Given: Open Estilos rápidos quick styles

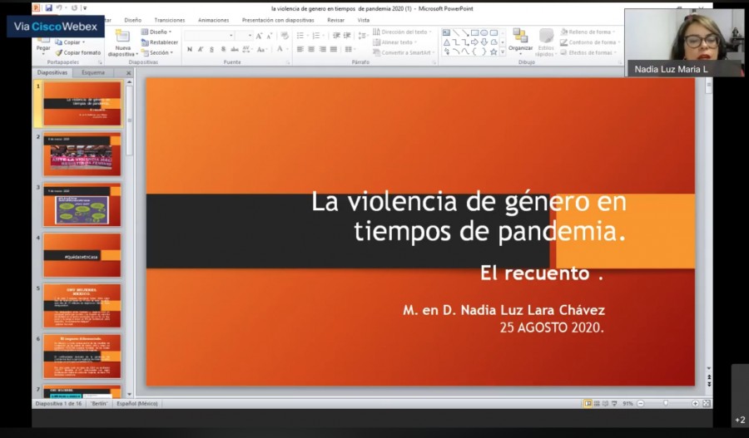Looking at the screenshot, I should point(545,43).
